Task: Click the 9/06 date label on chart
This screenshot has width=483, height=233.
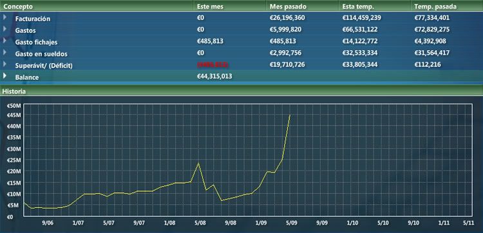Action: 48,223
